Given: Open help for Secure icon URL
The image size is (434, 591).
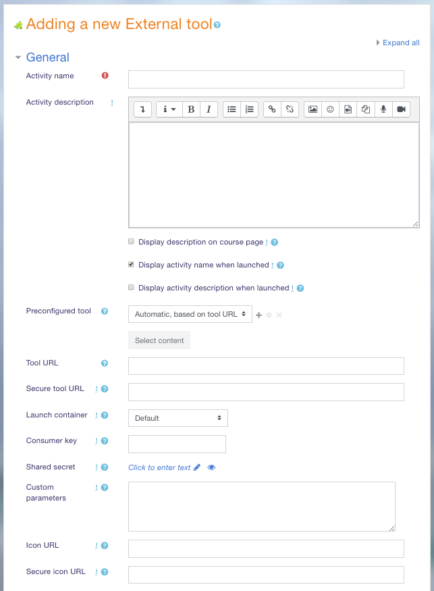Looking at the screenshot, I should point(105,572).
